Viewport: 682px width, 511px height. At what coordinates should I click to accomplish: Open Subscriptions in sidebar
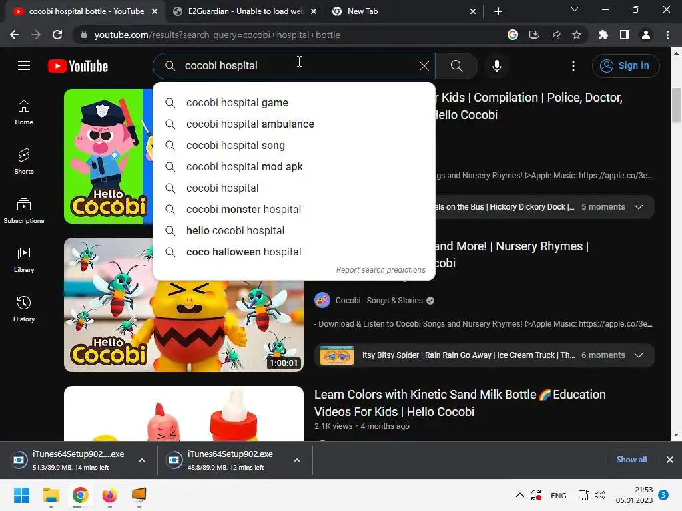coord(24,211)
